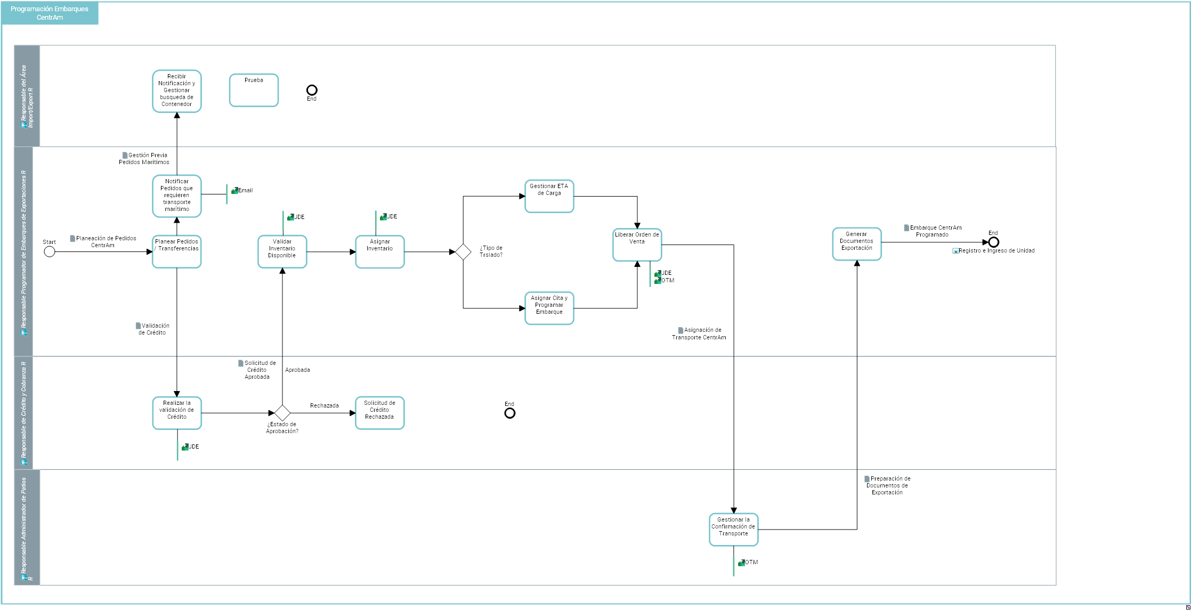This screenshot has height=610, width=1191.
Task: Click the Aprobada flow label
Action: click(x=297, y=370)
